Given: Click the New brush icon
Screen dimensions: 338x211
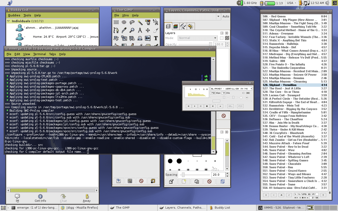Looking at the screenshot, I should [184, 181].
